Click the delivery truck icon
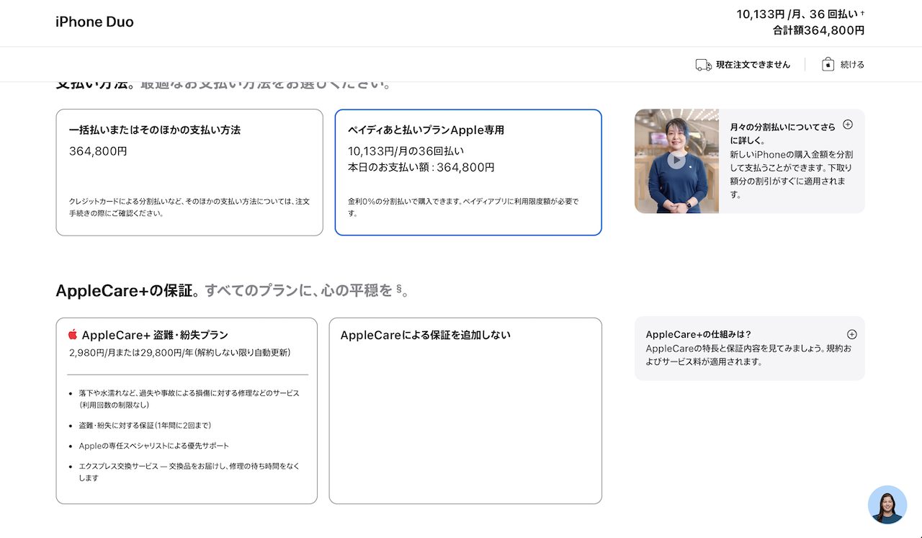This screenshot has height=538, width=922. coord(703,65)
